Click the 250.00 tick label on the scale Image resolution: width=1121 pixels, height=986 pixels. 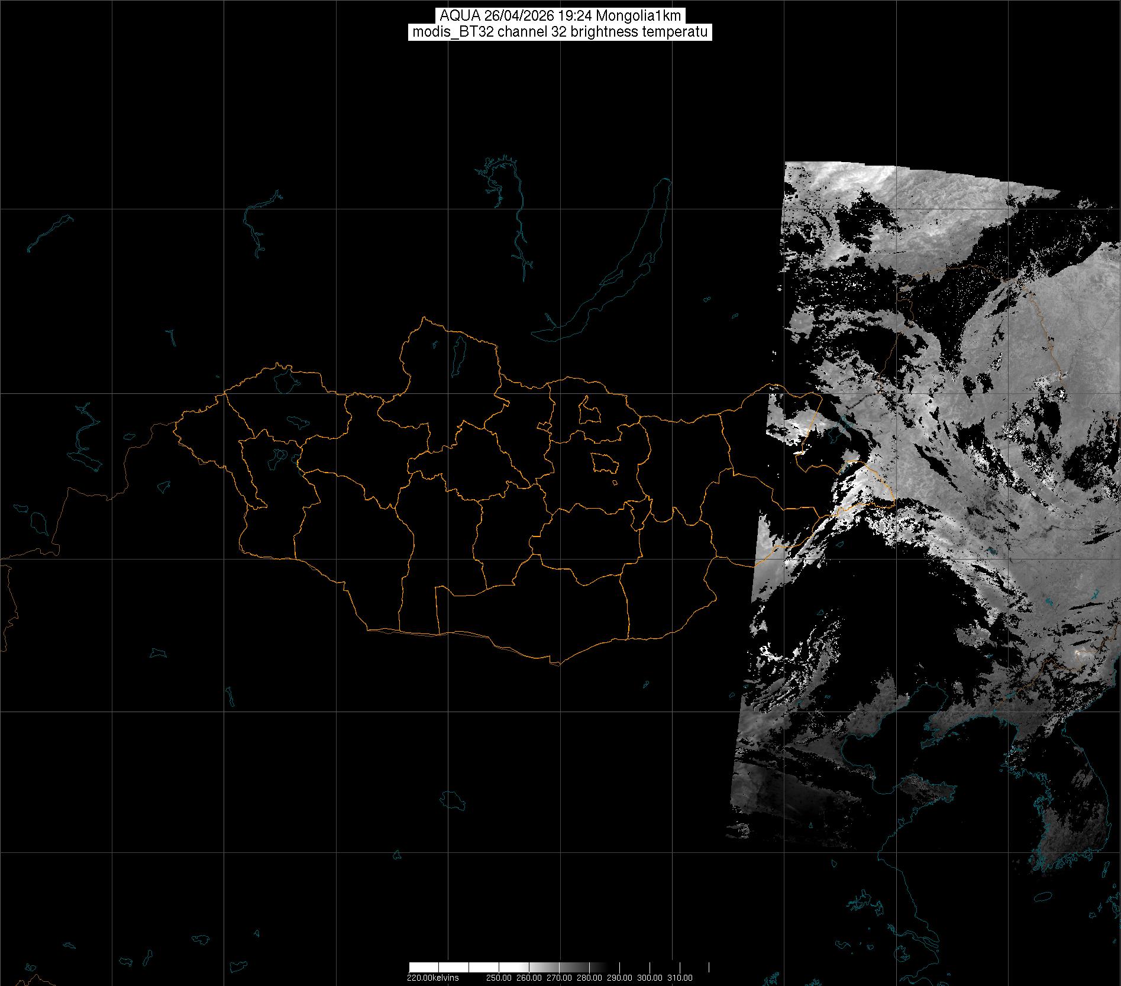497,978
